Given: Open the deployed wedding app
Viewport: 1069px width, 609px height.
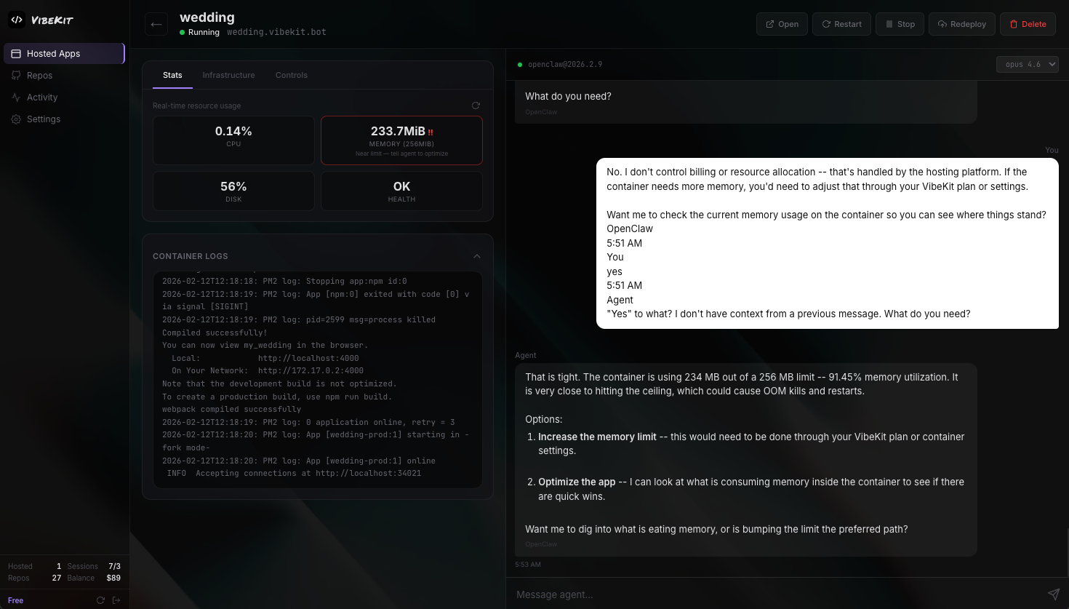Looking at the screenshot, I should point(782,23).
